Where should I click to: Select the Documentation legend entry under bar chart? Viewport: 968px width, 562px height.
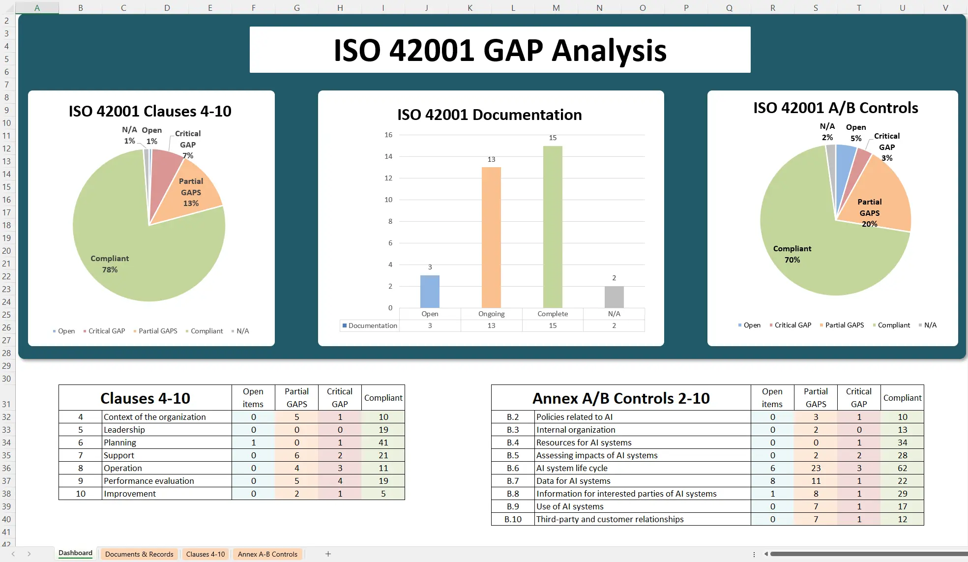(x=370, y=325)
